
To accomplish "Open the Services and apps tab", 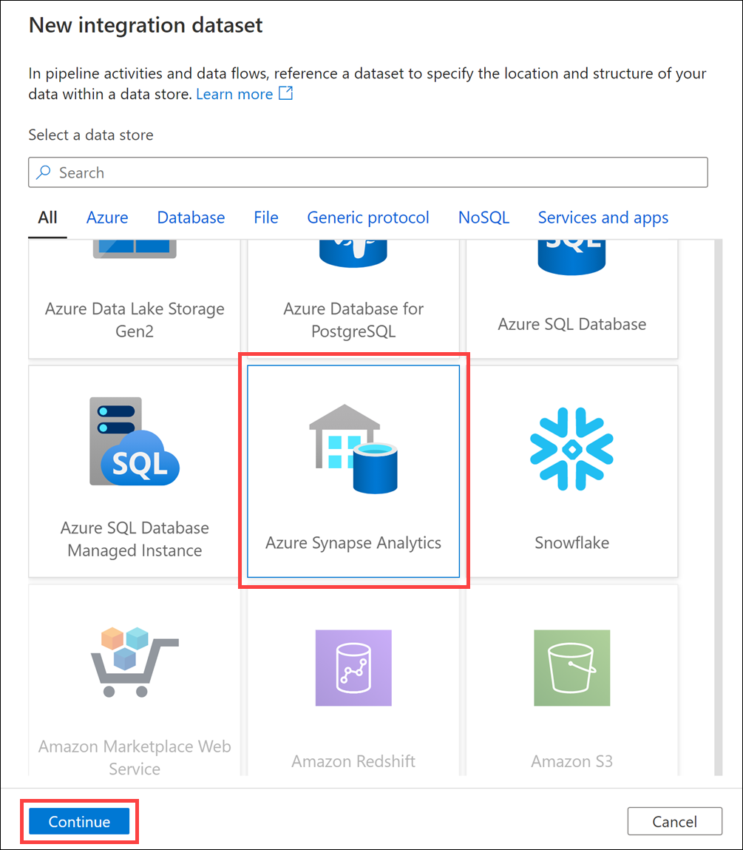I will [603, 217].
